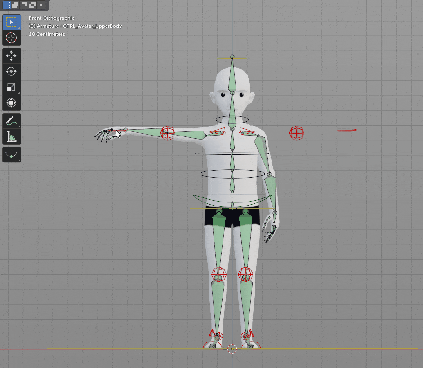Pick the Rotate tool
The width and height of the screenshot is (423, 368).
pos(11,71)
